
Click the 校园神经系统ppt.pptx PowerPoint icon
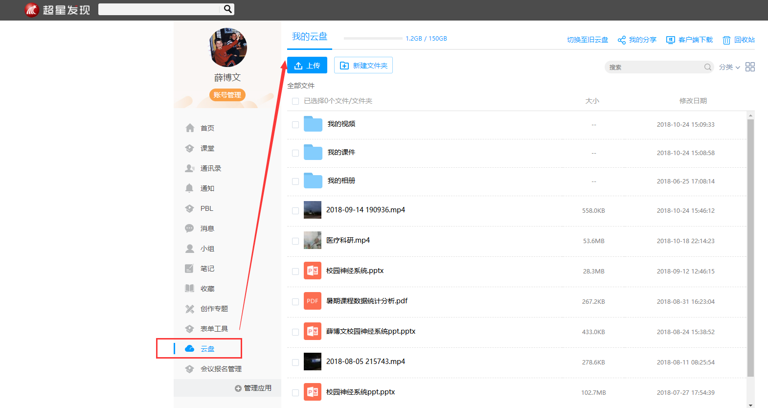313,392
